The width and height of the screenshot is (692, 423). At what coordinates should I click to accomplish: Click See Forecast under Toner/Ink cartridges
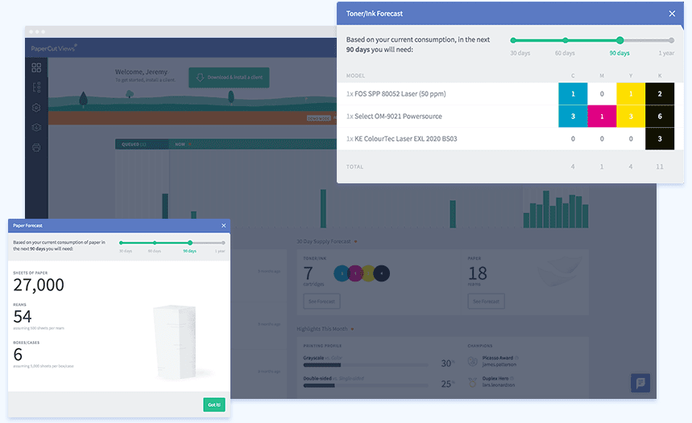(321, 302)
